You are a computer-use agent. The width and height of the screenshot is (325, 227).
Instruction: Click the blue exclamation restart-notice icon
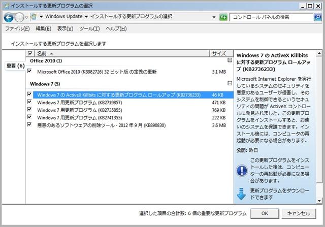(x=242, y=171)
